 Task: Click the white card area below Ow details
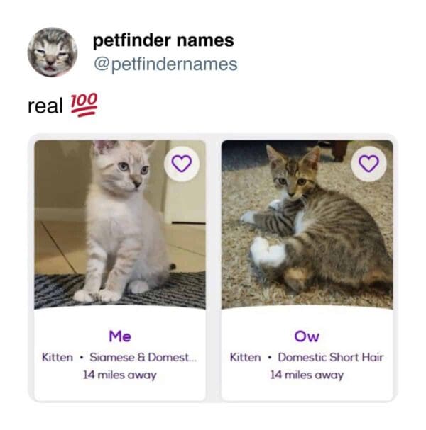click(307, 391)
